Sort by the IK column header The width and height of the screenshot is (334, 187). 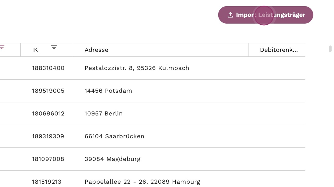click(35, 50)
